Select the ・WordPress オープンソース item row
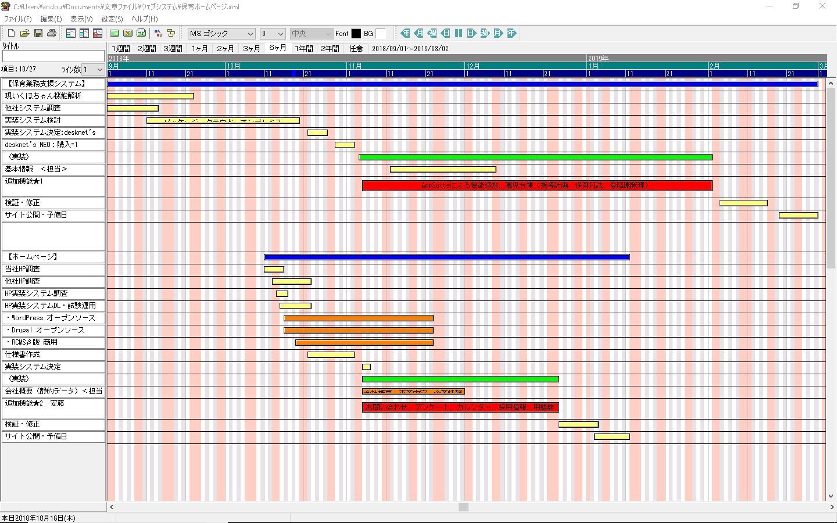Image resolution: width=837 pixels, height=523 pixels. (53, 318)
